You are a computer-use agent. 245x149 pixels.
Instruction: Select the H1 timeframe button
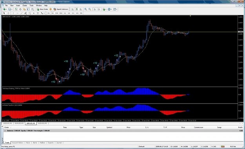65,13
